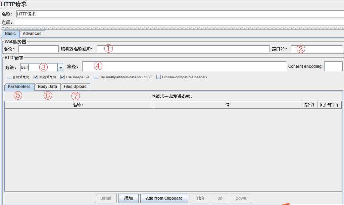
Task: Click the disabled Detail button
Action: click(106, 198)
